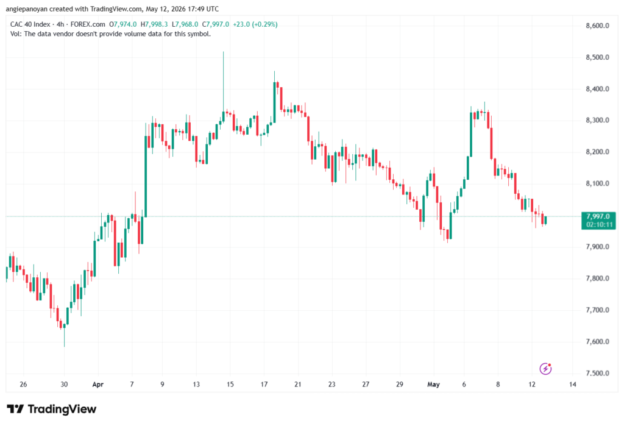Click the close value C7,997.0

pos(216,24)
